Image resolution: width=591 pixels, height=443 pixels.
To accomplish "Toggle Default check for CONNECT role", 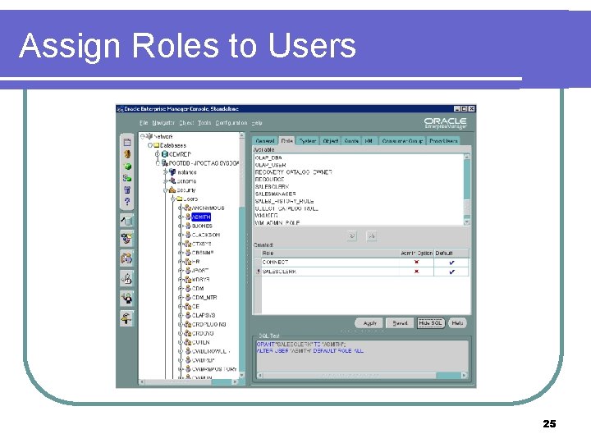I will pos(451,263).
